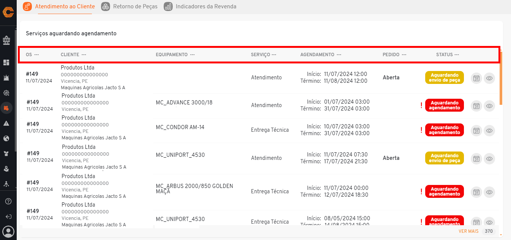
Task: Open the map pin sidebar icon
Action: coord(6,169)
